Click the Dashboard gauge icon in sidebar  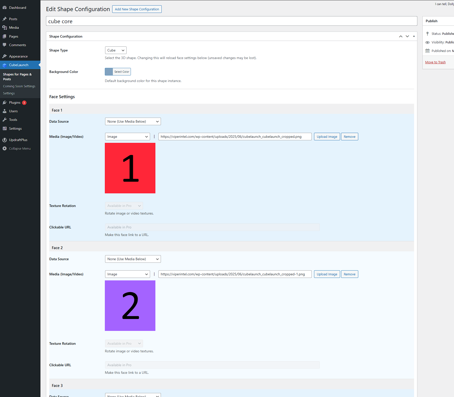[5, 8]
